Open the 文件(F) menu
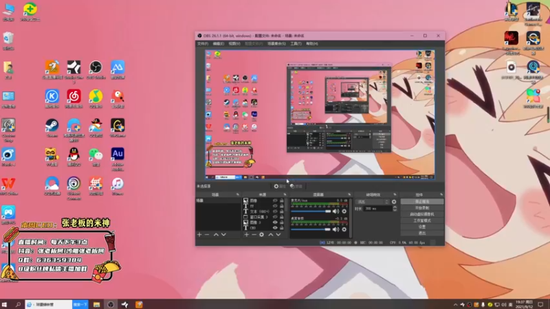 coord(203,44)
